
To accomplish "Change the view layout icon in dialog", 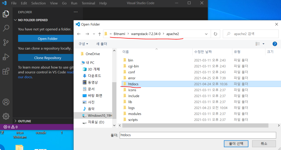I will point(258,44).
